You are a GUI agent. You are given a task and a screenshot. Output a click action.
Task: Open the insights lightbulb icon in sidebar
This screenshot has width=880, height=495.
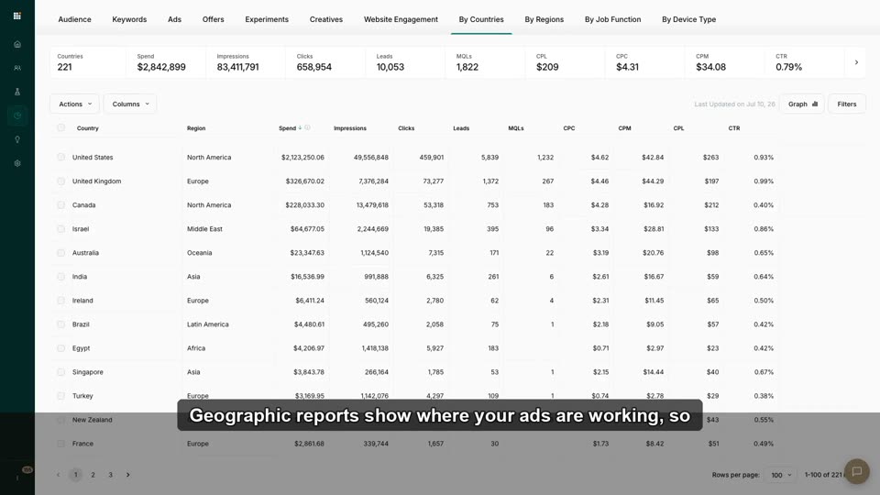click(17, 139)
